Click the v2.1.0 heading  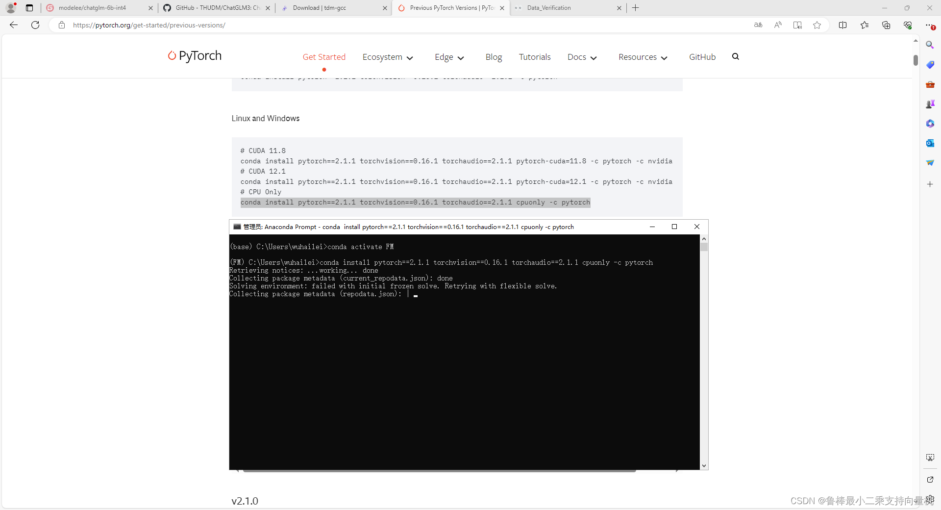(x=245, y=501)
